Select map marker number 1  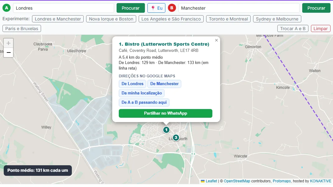click(166, 130)
